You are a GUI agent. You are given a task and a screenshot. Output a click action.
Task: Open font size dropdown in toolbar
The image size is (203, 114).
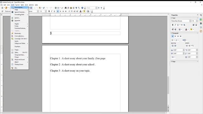(46, 11)
